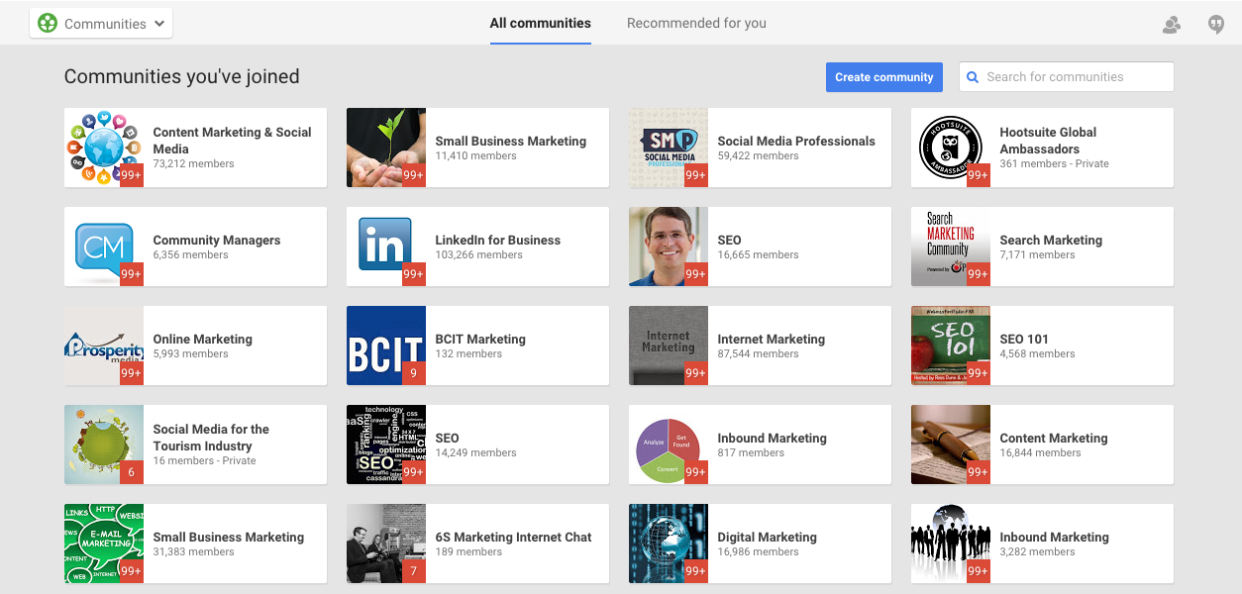Click the BCIT Marketing logo thumbnail

click(x=384, y=343)
